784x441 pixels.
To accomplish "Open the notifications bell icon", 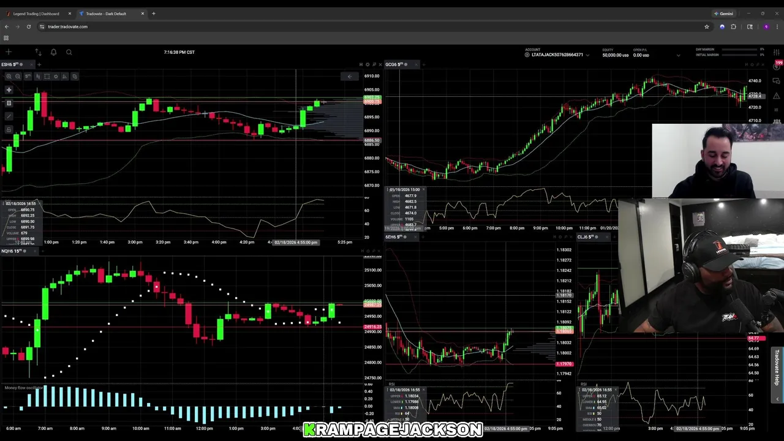I will [53, 52].
